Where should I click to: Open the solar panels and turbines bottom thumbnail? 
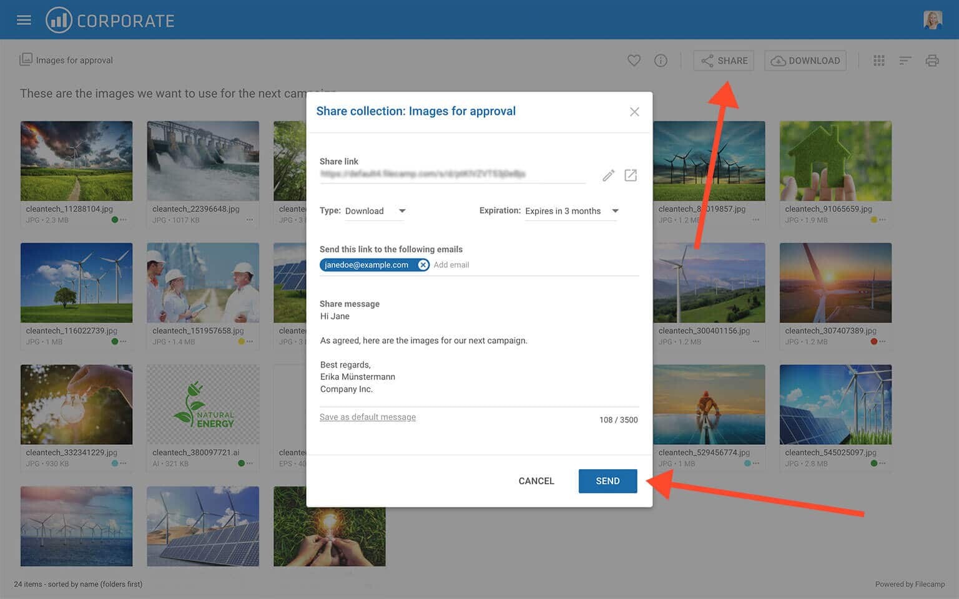coord(203,526)
